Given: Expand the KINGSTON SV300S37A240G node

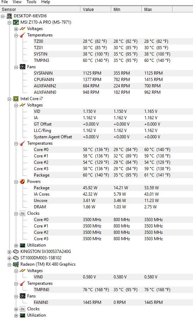Looking at the screenshot, I should coord(10,252).
